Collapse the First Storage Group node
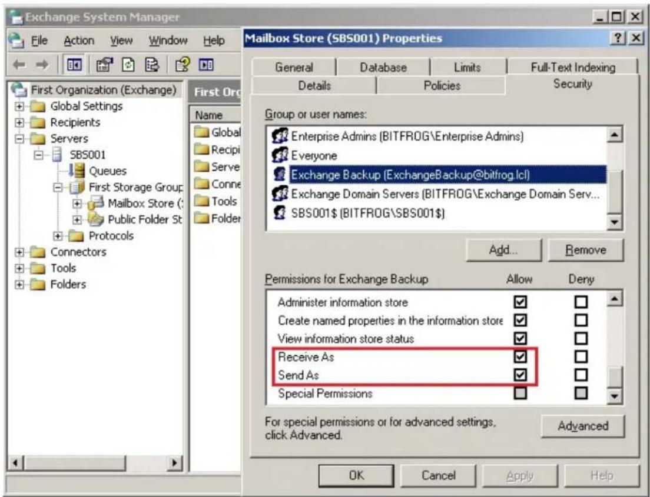 click(x=58, y=188)
